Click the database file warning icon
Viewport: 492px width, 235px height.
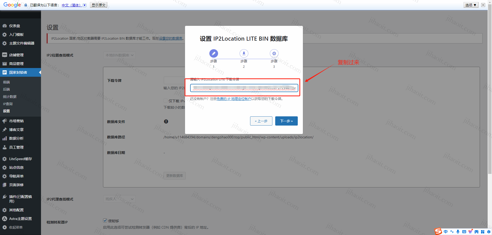pyautogui.click(x=166, y=121)
